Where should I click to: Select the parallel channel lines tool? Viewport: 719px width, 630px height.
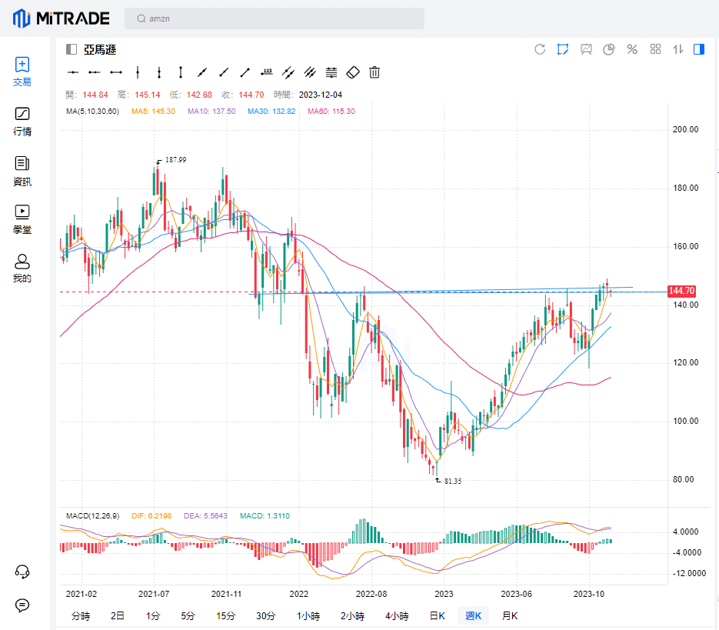[310, 72]
